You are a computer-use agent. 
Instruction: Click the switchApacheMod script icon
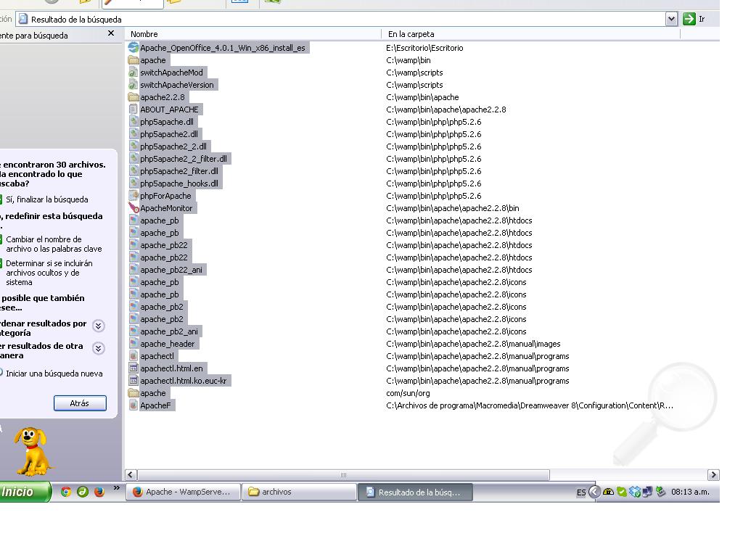134,73
